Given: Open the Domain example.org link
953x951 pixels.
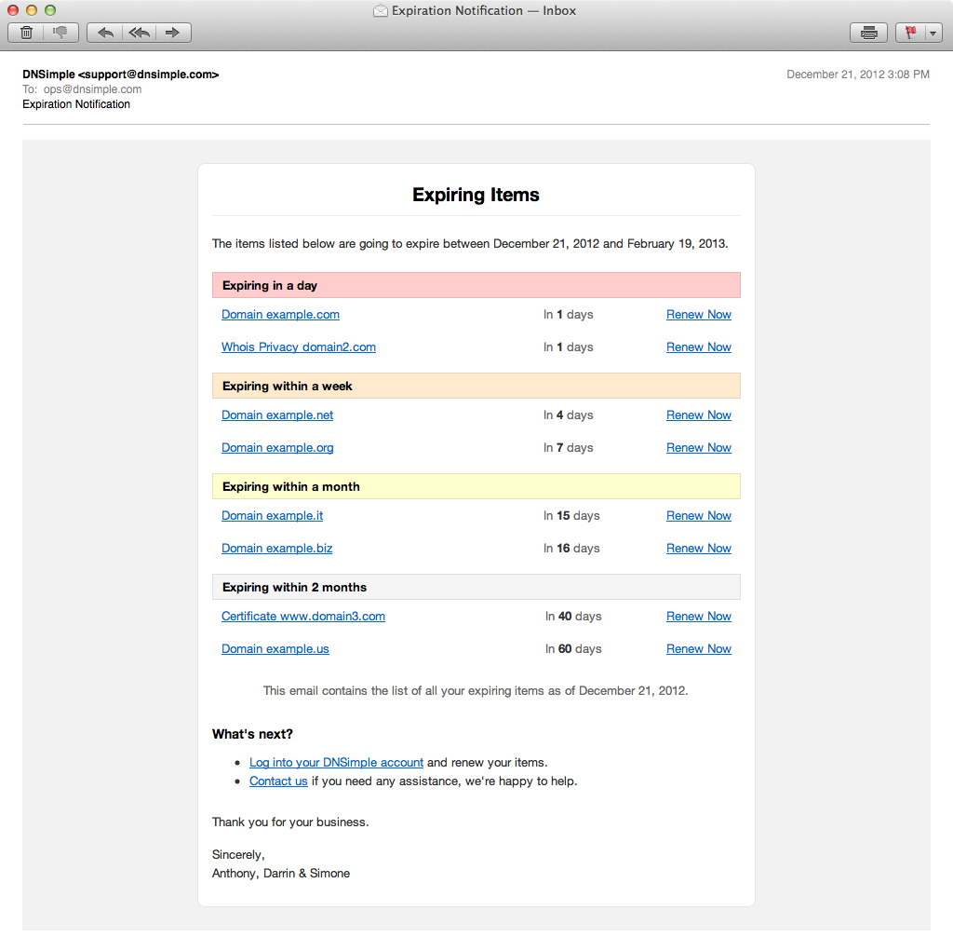Looking at the screenshot, I should point(277,448).
